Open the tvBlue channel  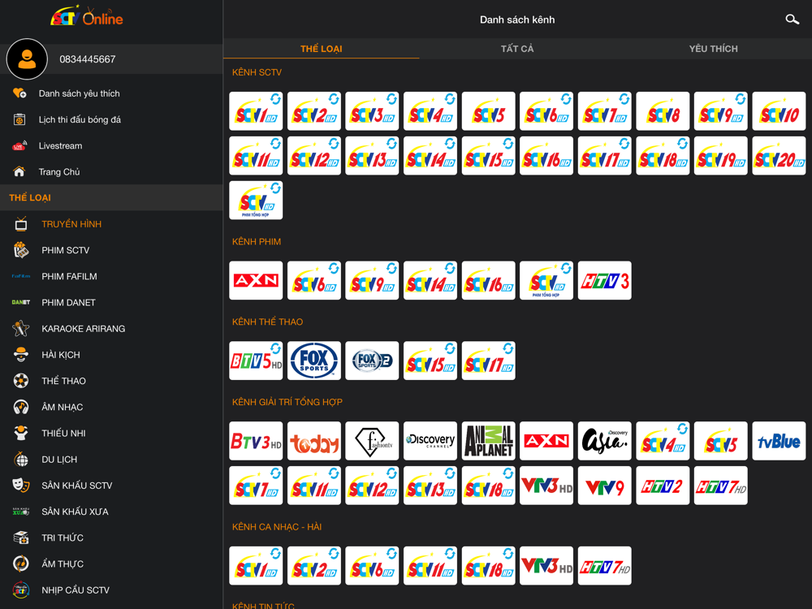(779, 441)
